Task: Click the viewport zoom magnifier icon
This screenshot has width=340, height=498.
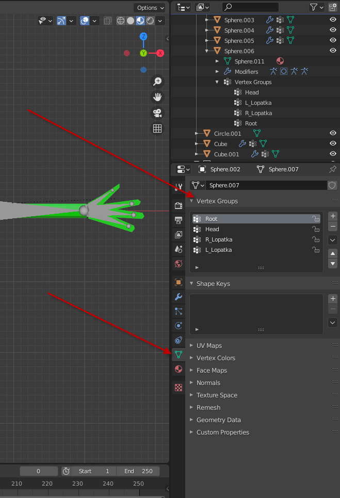Action: pos(157,82)
